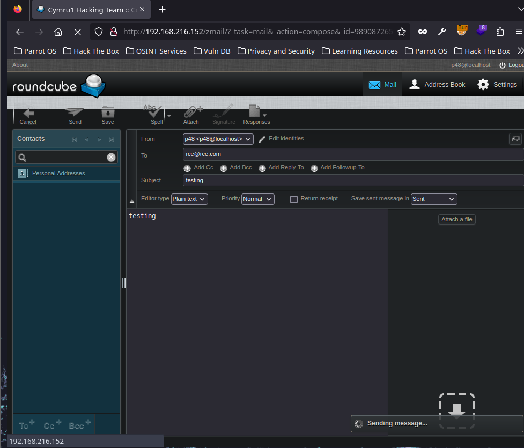Screen dimensions: 524x448
Task: Open the Extensions puzzle-piece menu
Action: click(x=500, y=32)
